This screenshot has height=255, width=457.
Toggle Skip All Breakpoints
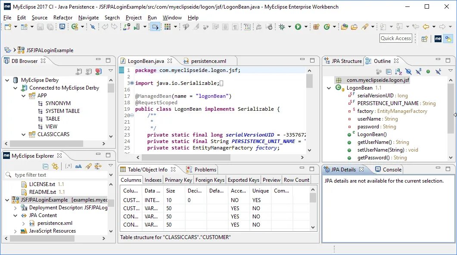coord(93,27)
